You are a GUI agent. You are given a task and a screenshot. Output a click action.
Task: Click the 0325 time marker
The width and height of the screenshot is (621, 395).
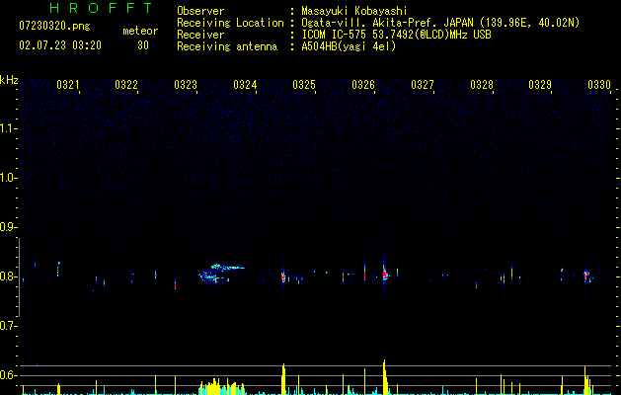point(304,85)
